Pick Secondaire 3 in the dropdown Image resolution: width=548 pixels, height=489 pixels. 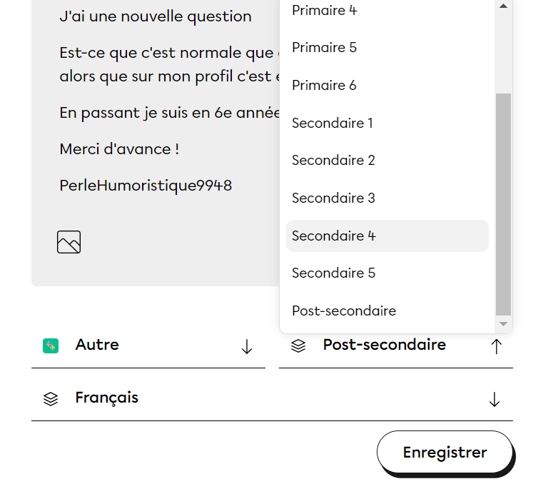click(333, 198)
